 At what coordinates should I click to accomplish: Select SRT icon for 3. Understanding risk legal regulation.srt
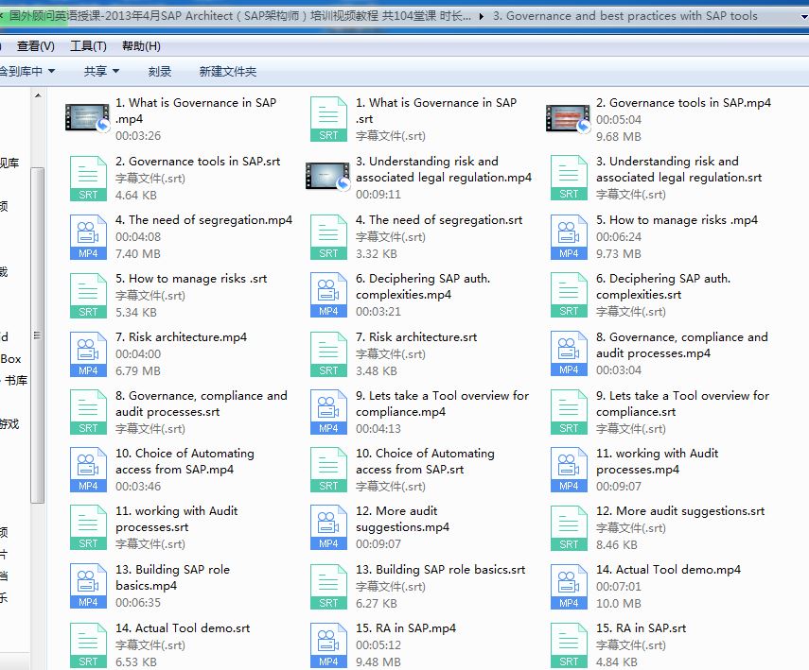(569, 178)
